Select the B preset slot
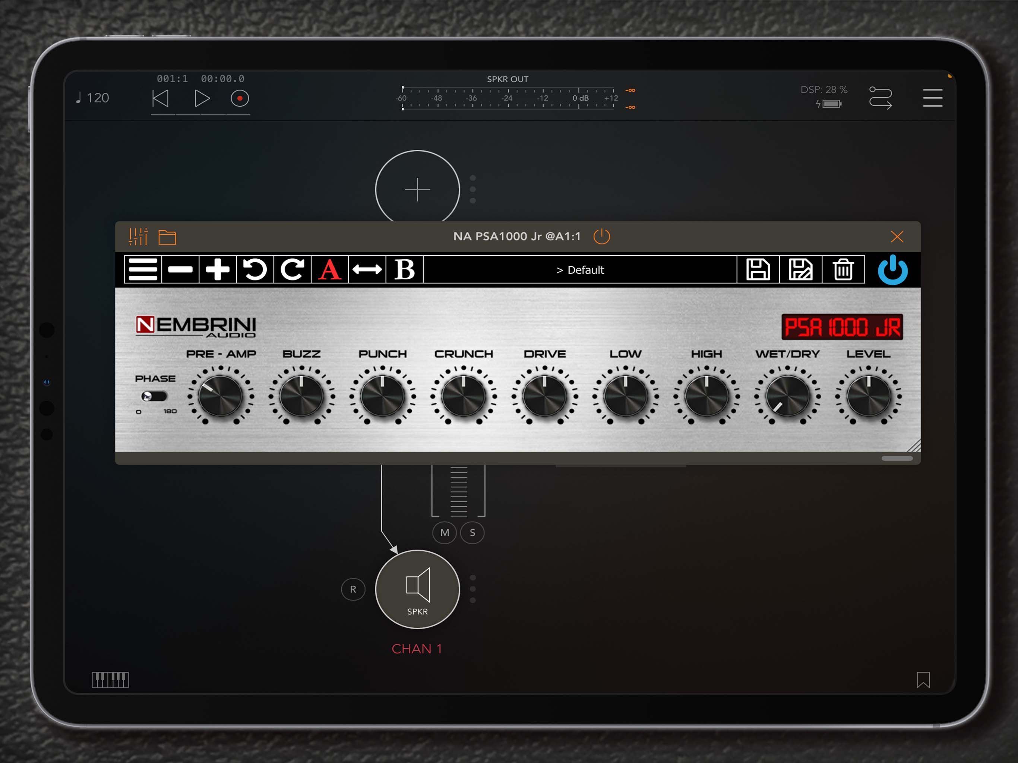This screenshot has width=1018, height=763. click(405, 269)
